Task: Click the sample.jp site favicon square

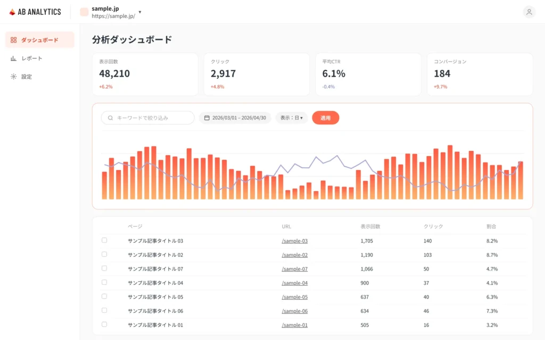Action: (x=84, y=12)
